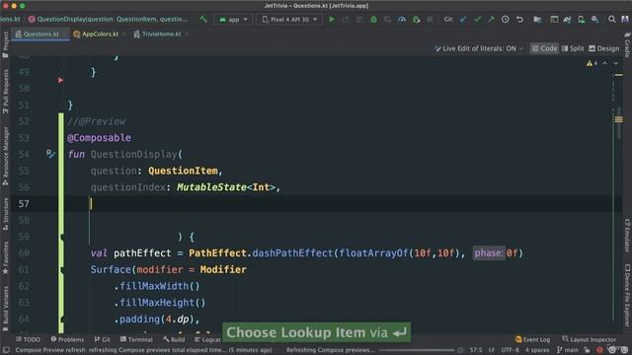The height and width of the screenshot is (355, 632).
Task: Open the Git tool window button
Action: (103, 339)
